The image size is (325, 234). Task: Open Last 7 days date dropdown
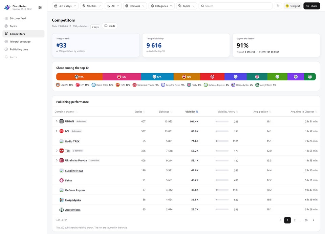(x=65, y=6)
